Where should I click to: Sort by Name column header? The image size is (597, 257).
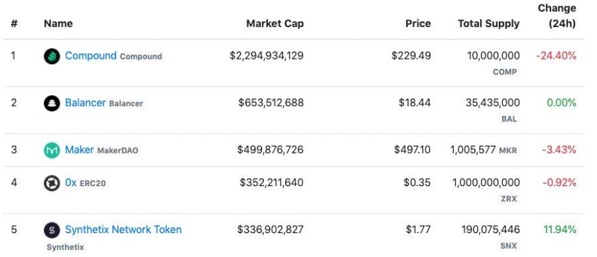[x=58, y=24]
